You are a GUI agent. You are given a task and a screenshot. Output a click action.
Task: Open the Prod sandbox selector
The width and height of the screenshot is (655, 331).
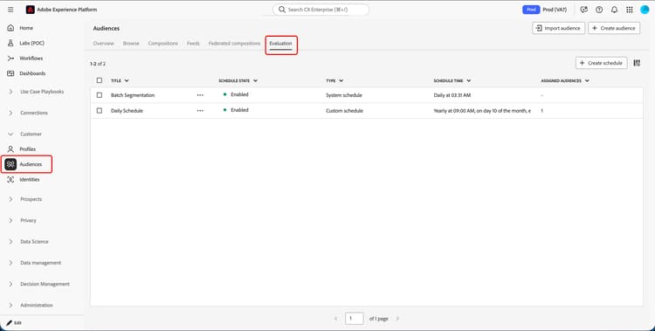(x=545, y=10)
